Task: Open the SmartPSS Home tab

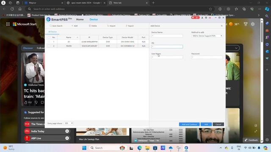Action: click(80, 19)
